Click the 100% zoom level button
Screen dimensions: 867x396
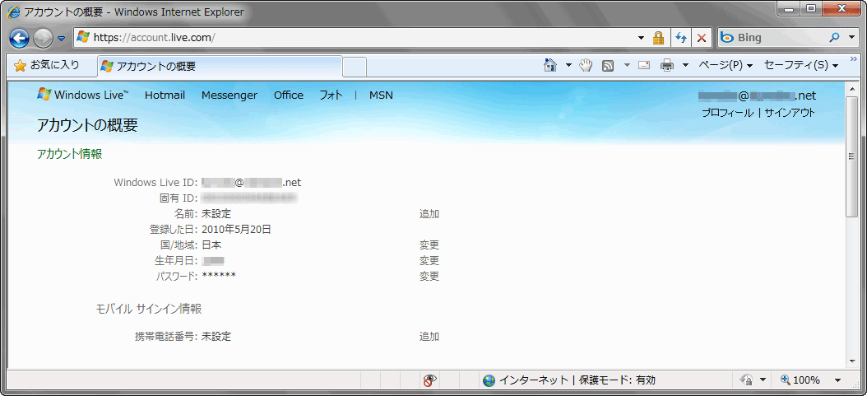[x=800, y=380]
